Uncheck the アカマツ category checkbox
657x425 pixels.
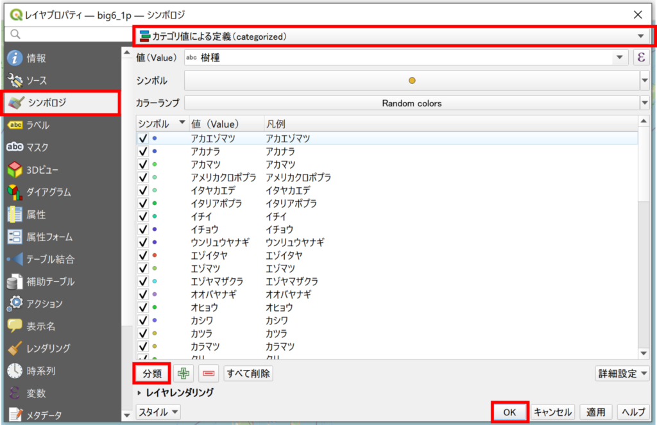pyautogui.click(x=143, y=164)
